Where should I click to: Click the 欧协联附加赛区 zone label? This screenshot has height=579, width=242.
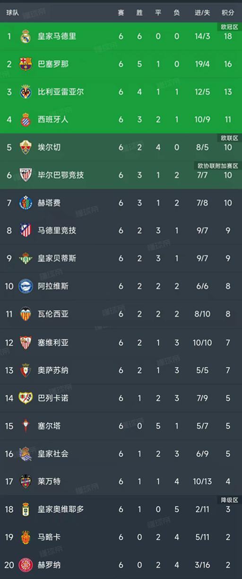click(x=218, y=166)
